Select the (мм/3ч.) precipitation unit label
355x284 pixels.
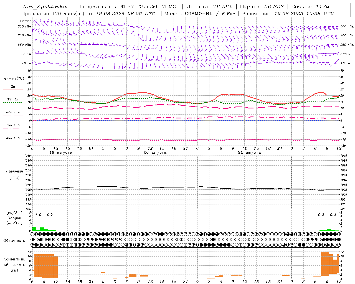click(x=14, y=213)
